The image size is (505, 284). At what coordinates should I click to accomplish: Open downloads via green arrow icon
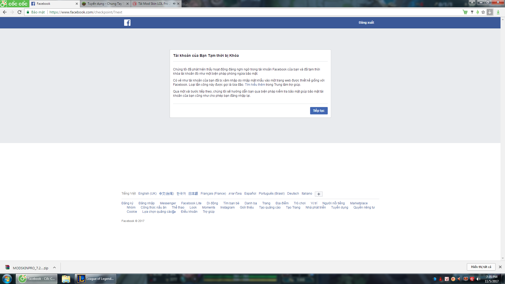[498, 12]
